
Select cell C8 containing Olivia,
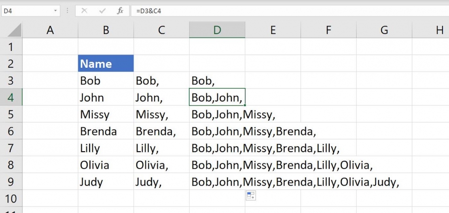[161, 165]
